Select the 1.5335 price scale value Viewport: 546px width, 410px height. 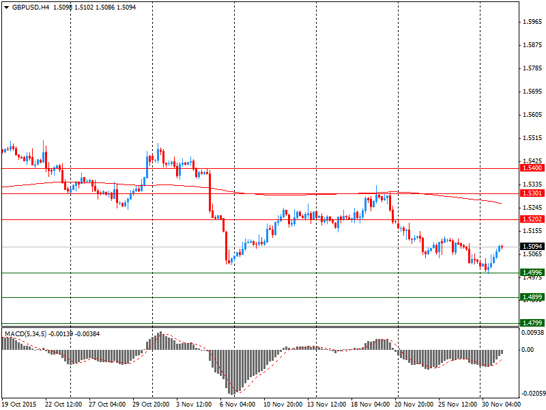point(533,184)
